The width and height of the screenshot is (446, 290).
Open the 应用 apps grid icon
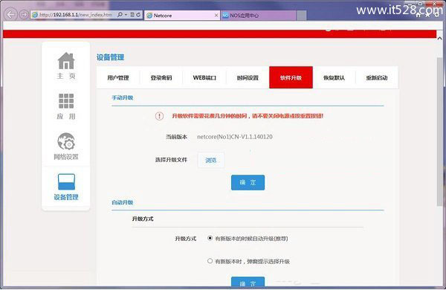66,101
